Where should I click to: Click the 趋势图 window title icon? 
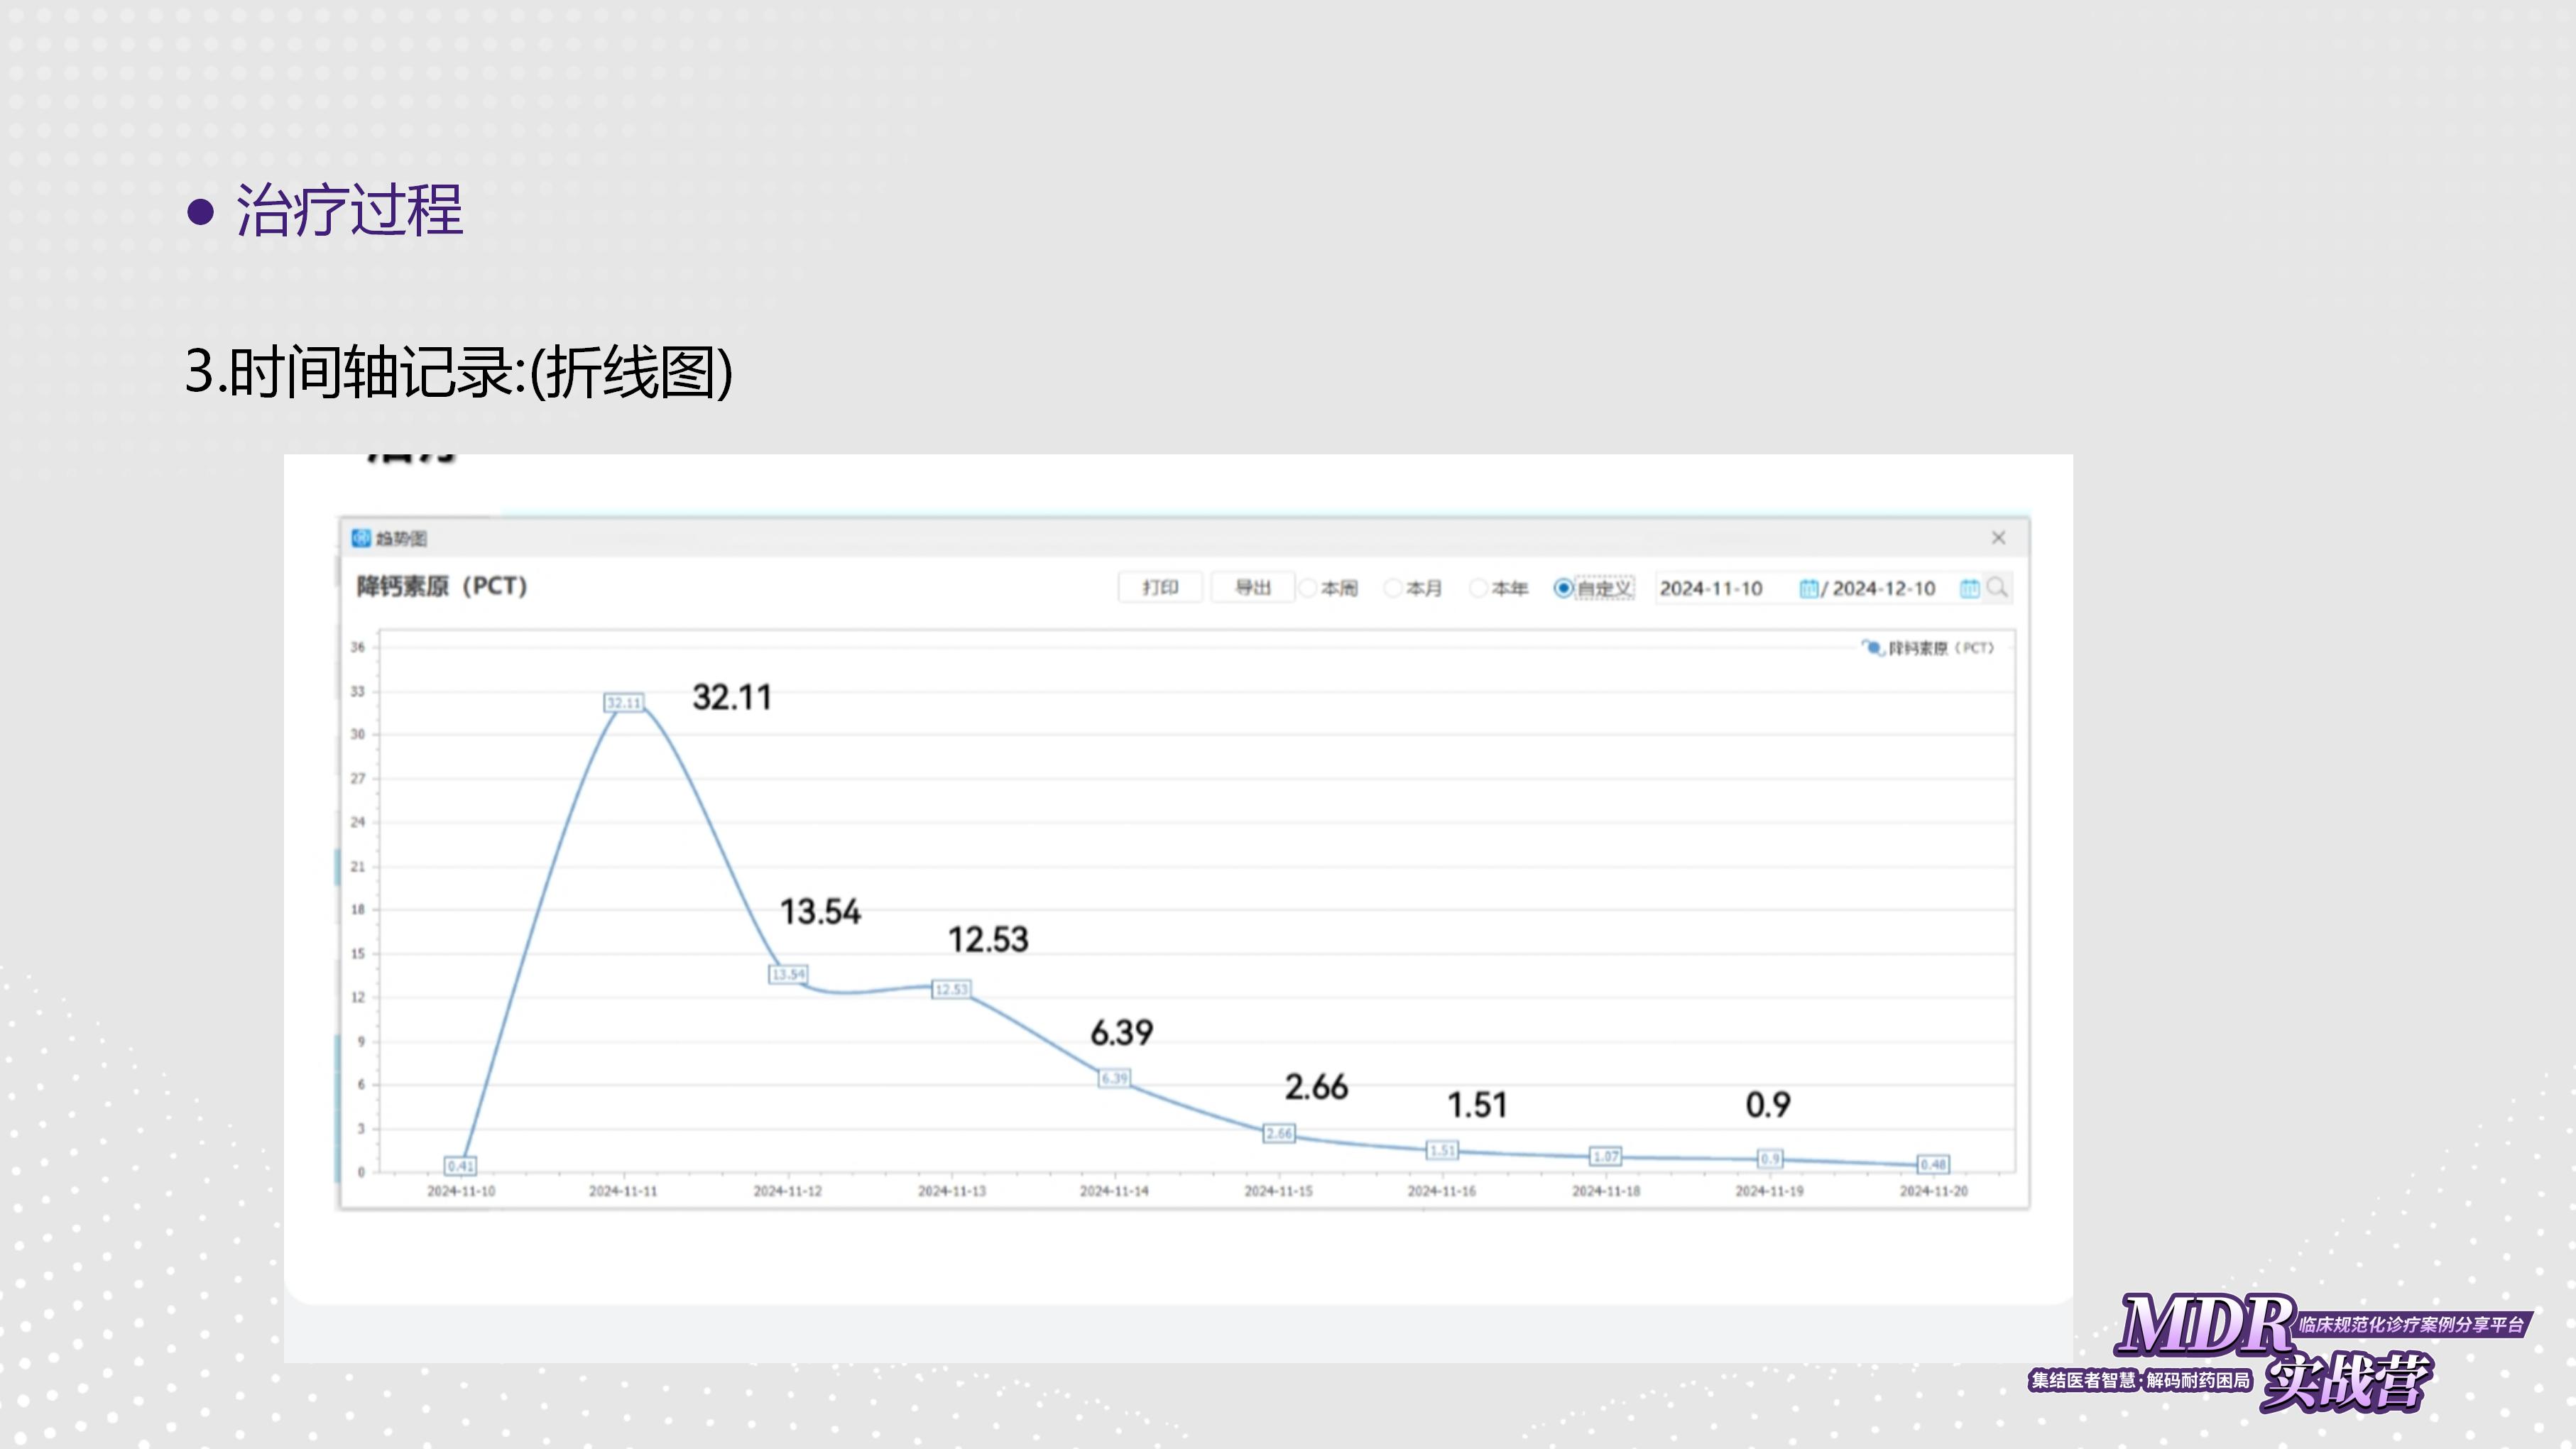coord(361,538)
